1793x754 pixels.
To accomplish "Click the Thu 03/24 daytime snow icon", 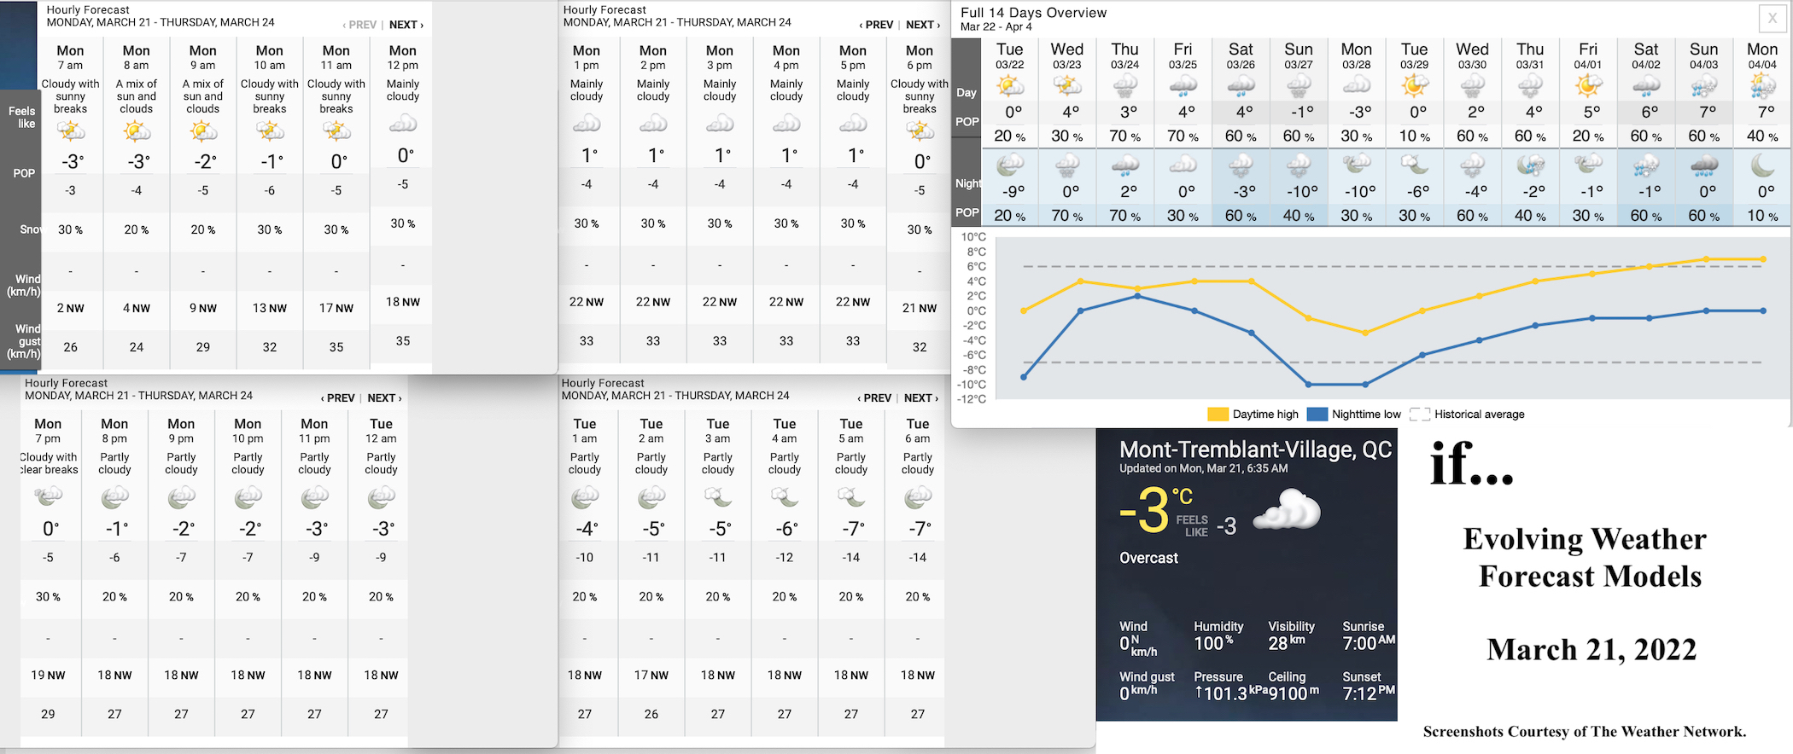I will pyautogui.click(x=1125, y=86).
